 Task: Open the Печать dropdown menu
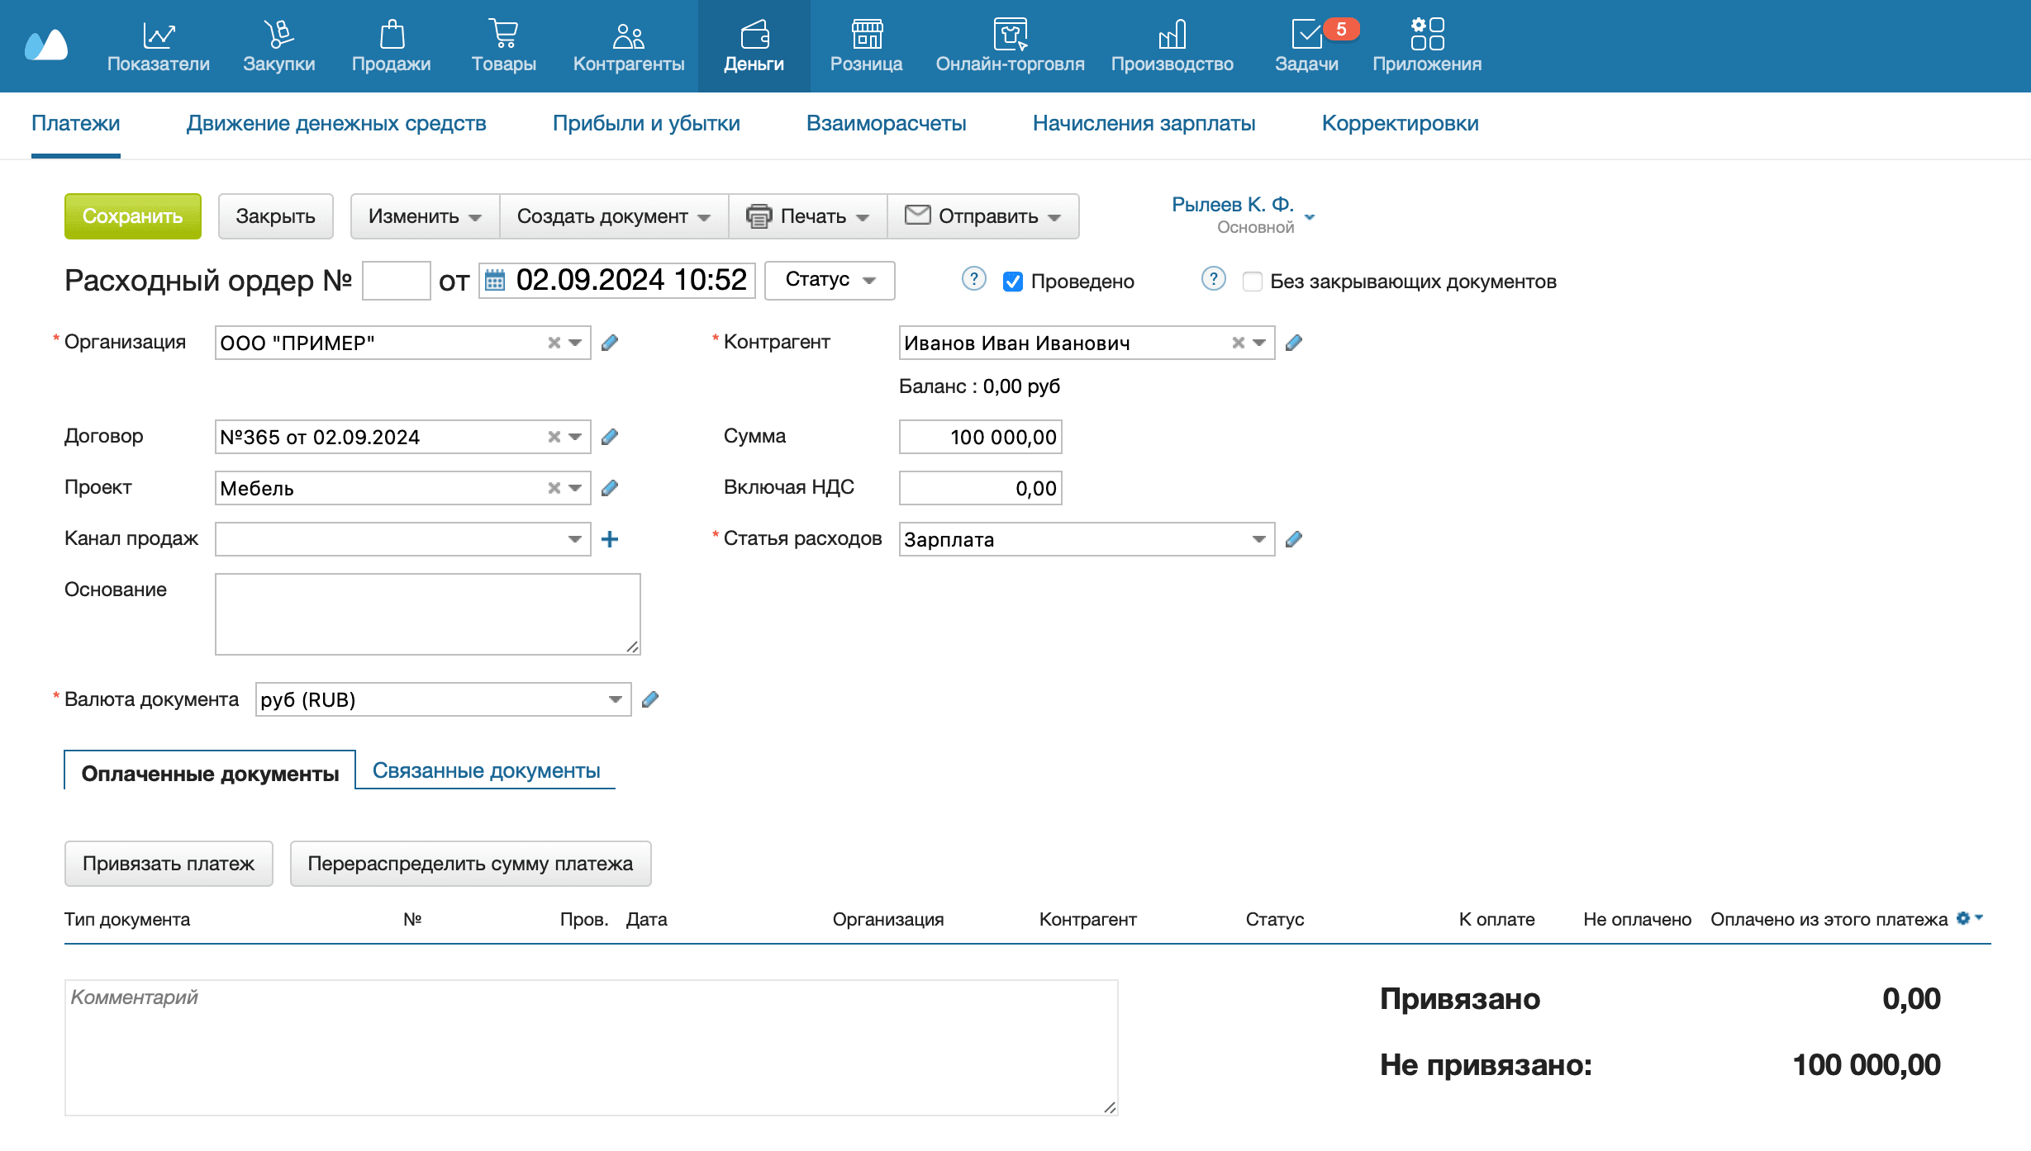[x=808, y=216]
